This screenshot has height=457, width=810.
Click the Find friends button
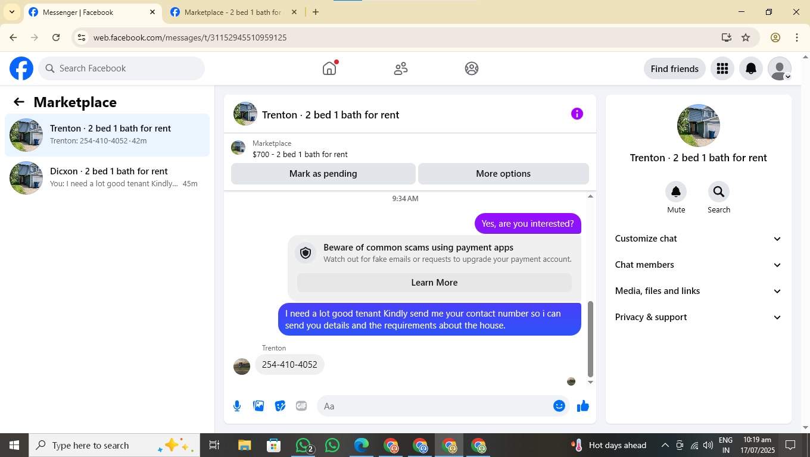tap(675, 68)
